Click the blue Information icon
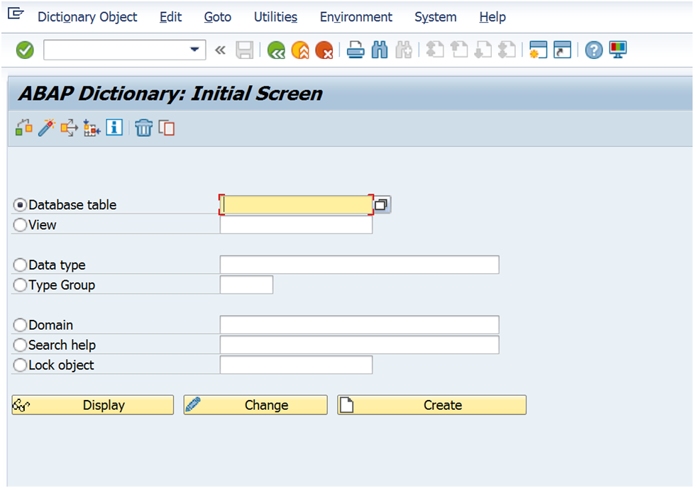The image size is (694, 488). pyautogui.click(x=114, y=128)
